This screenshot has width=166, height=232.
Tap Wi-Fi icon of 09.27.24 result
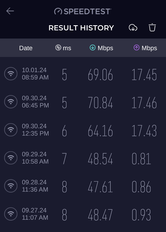coord(11,214)
